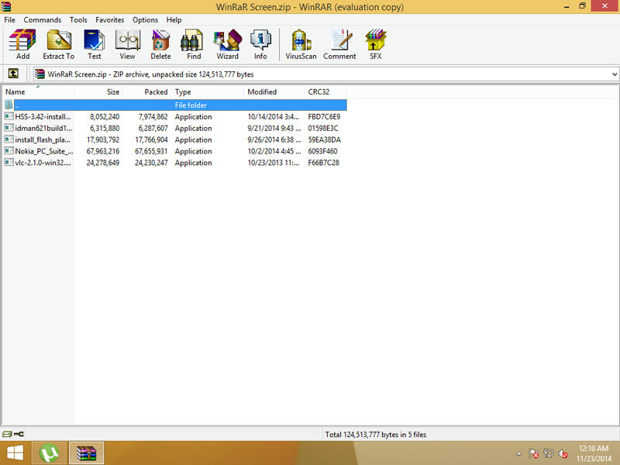Select the parent folder '..' row
The width and height of the screenshot is (620, 465).
click(x=175, y=105)
